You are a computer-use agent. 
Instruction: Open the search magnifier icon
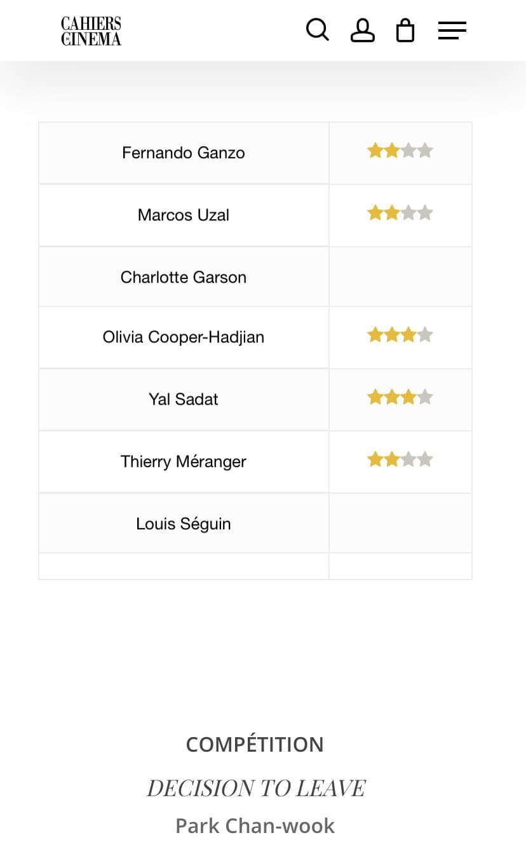click(317, 30)
